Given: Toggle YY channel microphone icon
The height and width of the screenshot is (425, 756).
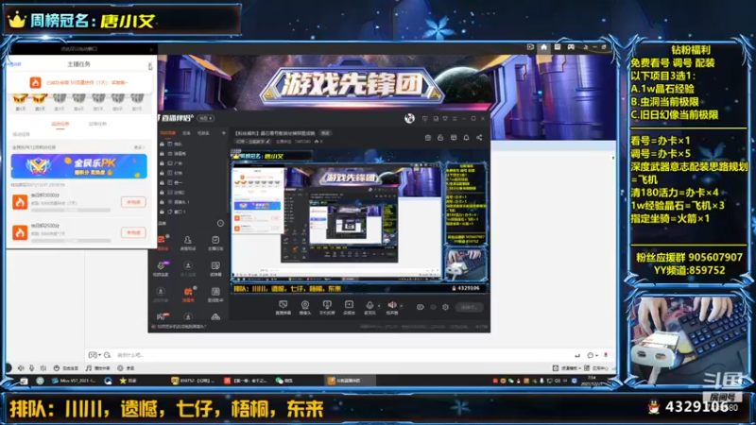Looking at the screenshot, I should tap(31, 368).
